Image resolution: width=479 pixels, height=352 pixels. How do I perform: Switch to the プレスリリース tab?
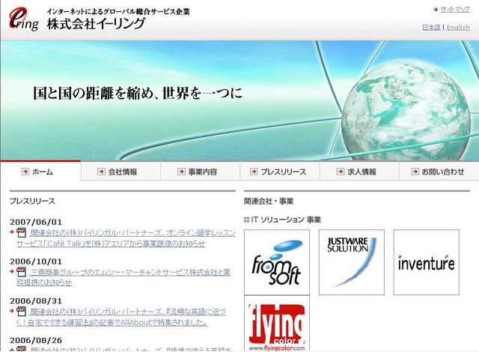coord(280,172)
